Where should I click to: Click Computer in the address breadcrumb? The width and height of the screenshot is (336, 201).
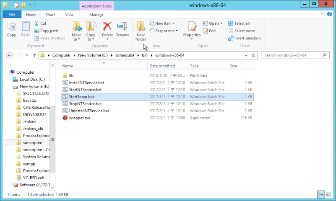pyautogui.click(x=61, y=55)
